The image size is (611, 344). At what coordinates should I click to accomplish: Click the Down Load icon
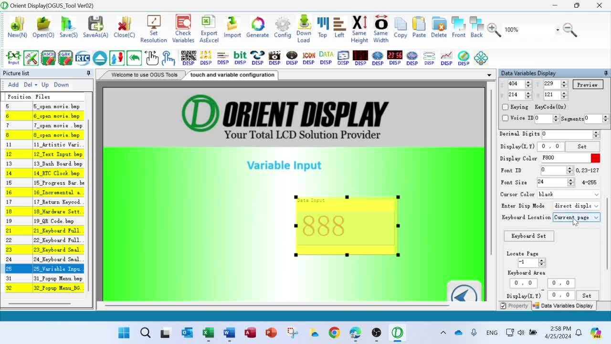pos(304,29)
